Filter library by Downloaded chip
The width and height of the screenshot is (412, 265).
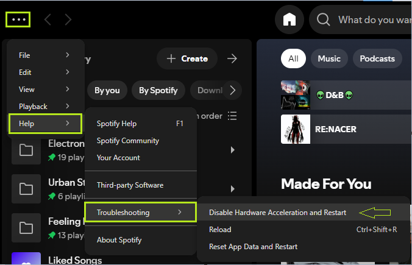[208, 90]
